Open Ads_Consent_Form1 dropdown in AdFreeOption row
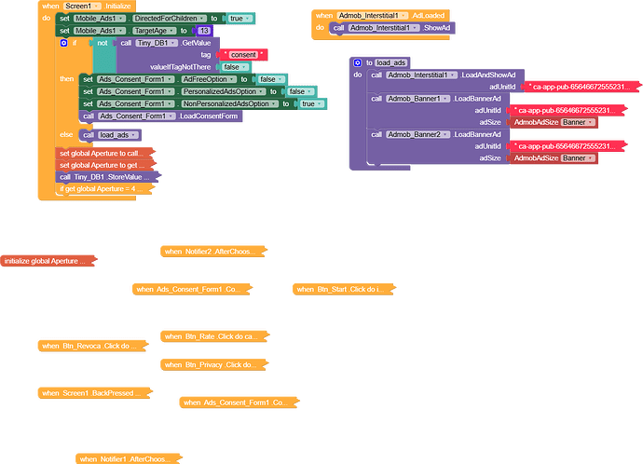Viewport: 643px width, 464px height. [136, 79]
